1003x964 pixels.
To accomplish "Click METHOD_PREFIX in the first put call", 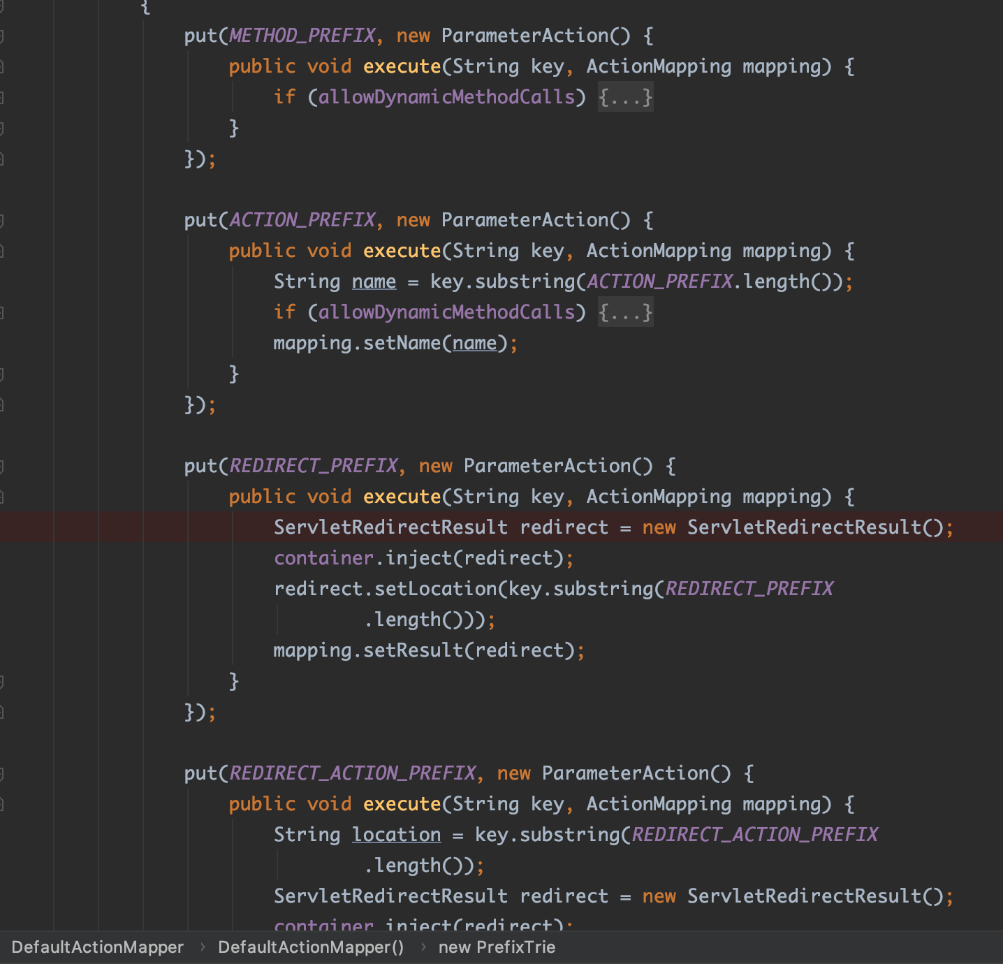I will pos(302,36).
